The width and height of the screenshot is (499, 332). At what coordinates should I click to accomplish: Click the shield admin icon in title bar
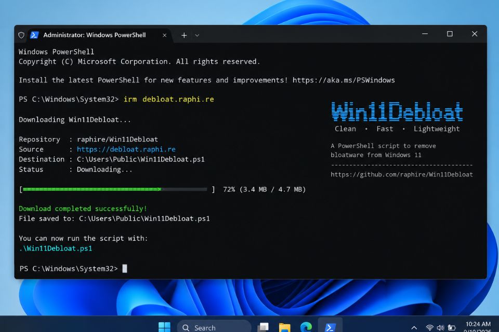(x=21, y=35)
